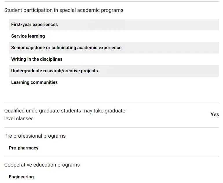Click the Service learning entry
Viewport: 223px width, 183px height.
[x=28, y=36]
